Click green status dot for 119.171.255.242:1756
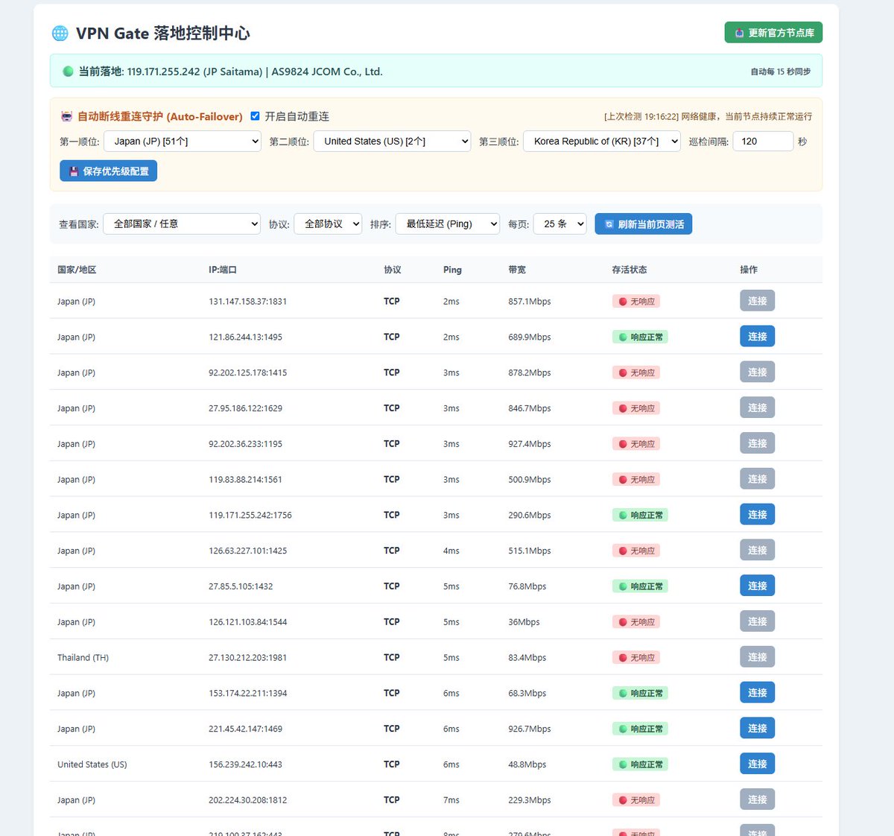The image size is (894, 836). (x=623, y=516)
